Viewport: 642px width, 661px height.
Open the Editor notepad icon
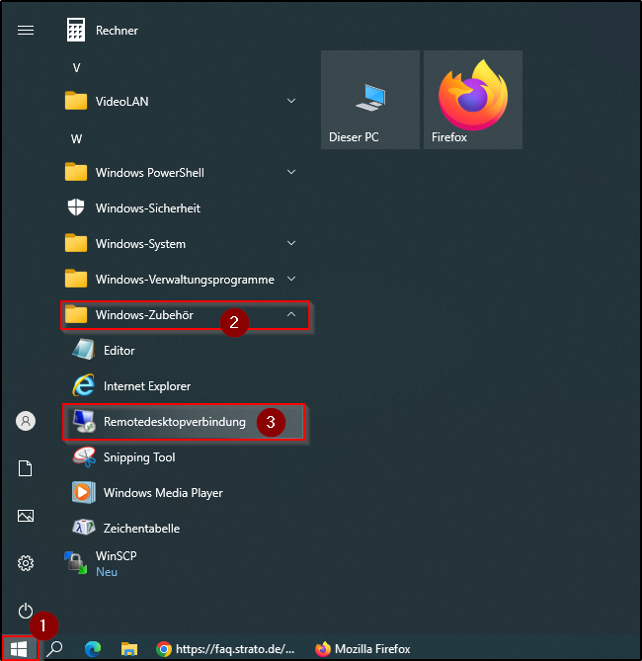84,350
